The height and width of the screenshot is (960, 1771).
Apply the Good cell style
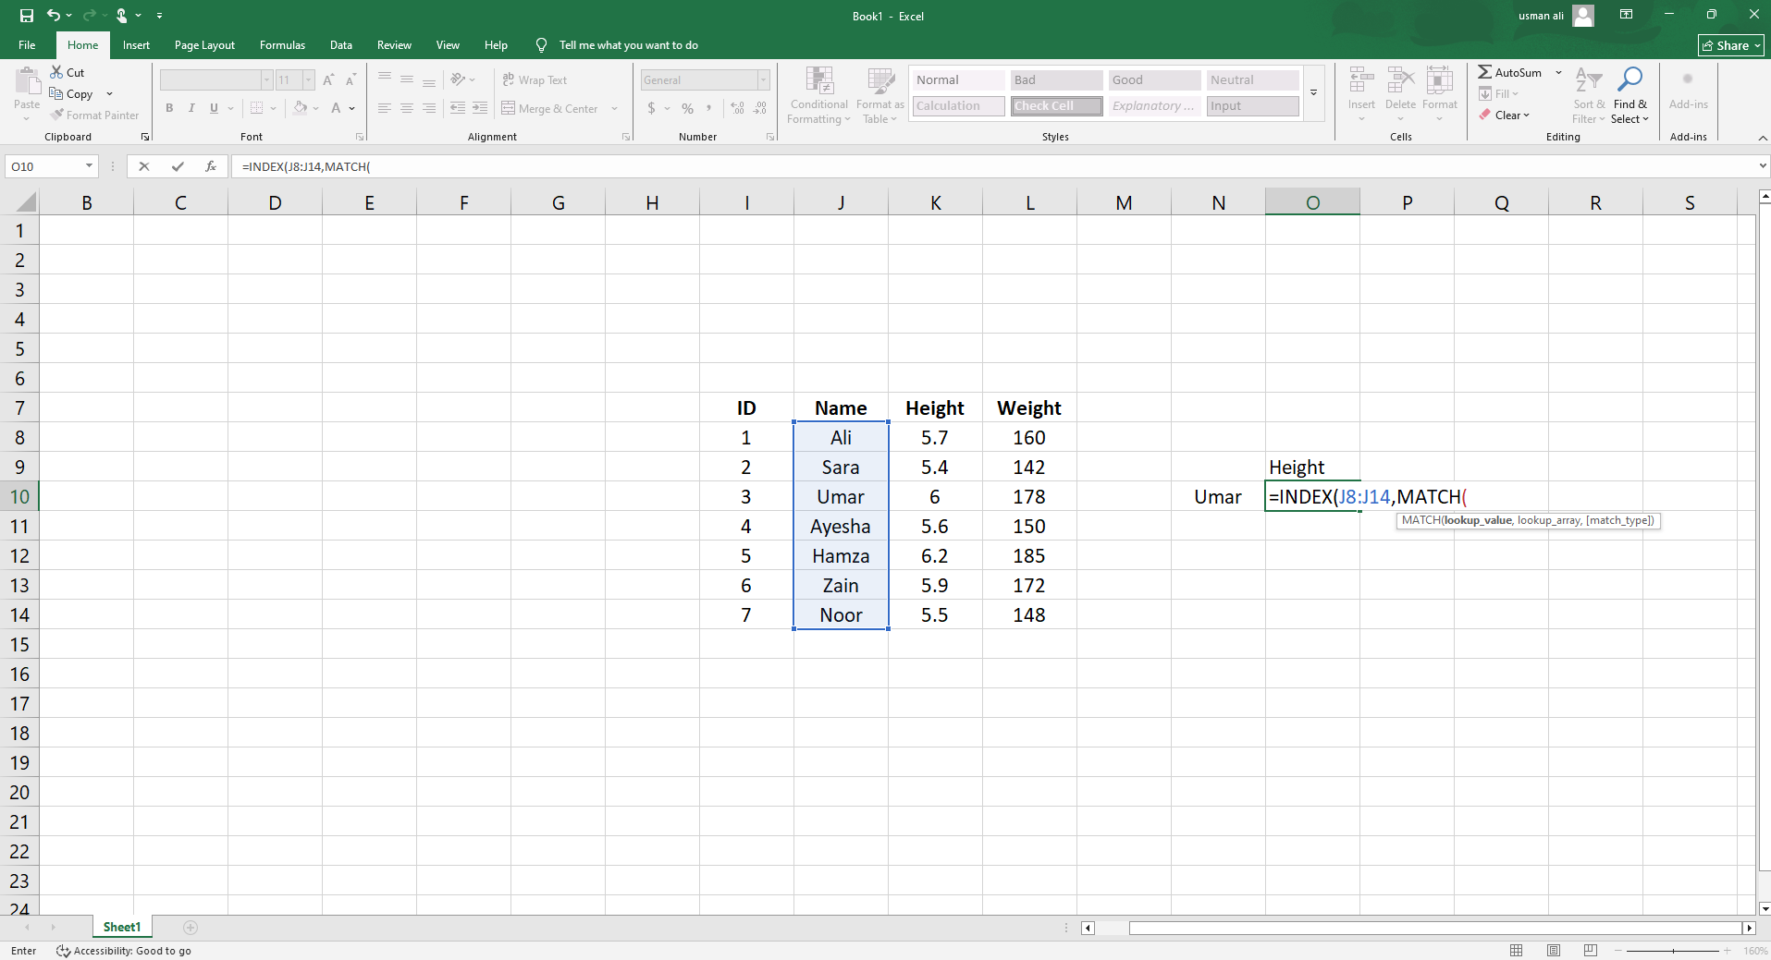coord(1154,80)
